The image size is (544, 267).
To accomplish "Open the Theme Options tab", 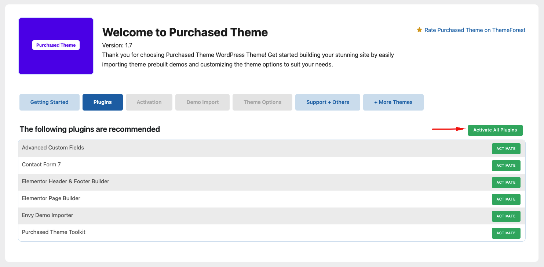I will pyautogui.click(x=262, y=102).
